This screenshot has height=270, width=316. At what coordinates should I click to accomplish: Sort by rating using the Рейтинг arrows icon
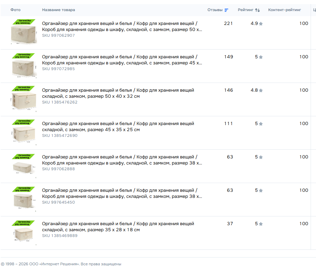257,10
